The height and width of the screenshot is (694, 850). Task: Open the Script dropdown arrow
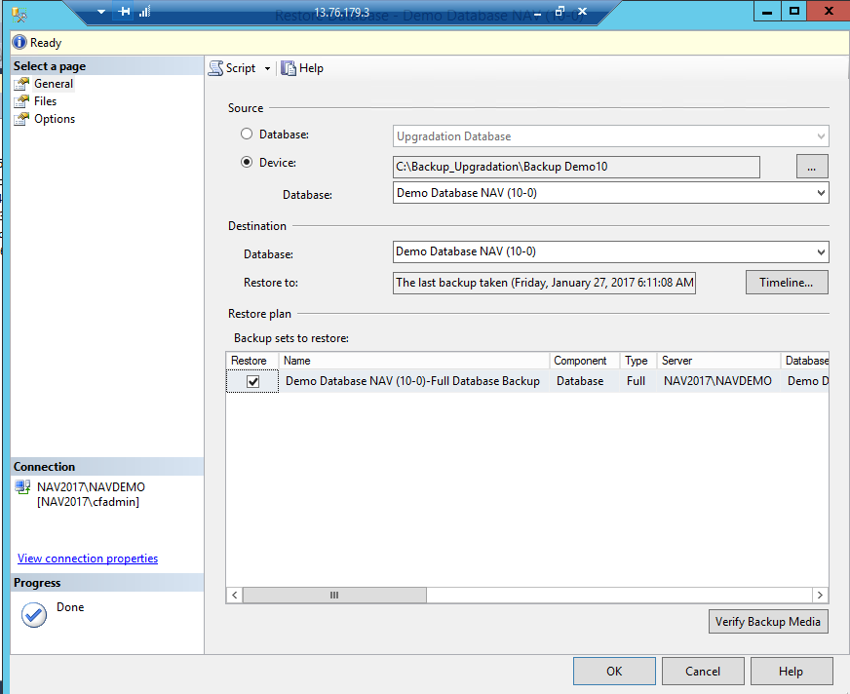(267, 69)
